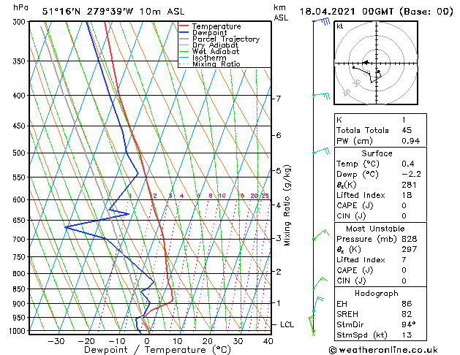The width and height of the screenshot is (460, 355).
Task: Click the 'kt' label in the hodograph
Action: [340, 26]
